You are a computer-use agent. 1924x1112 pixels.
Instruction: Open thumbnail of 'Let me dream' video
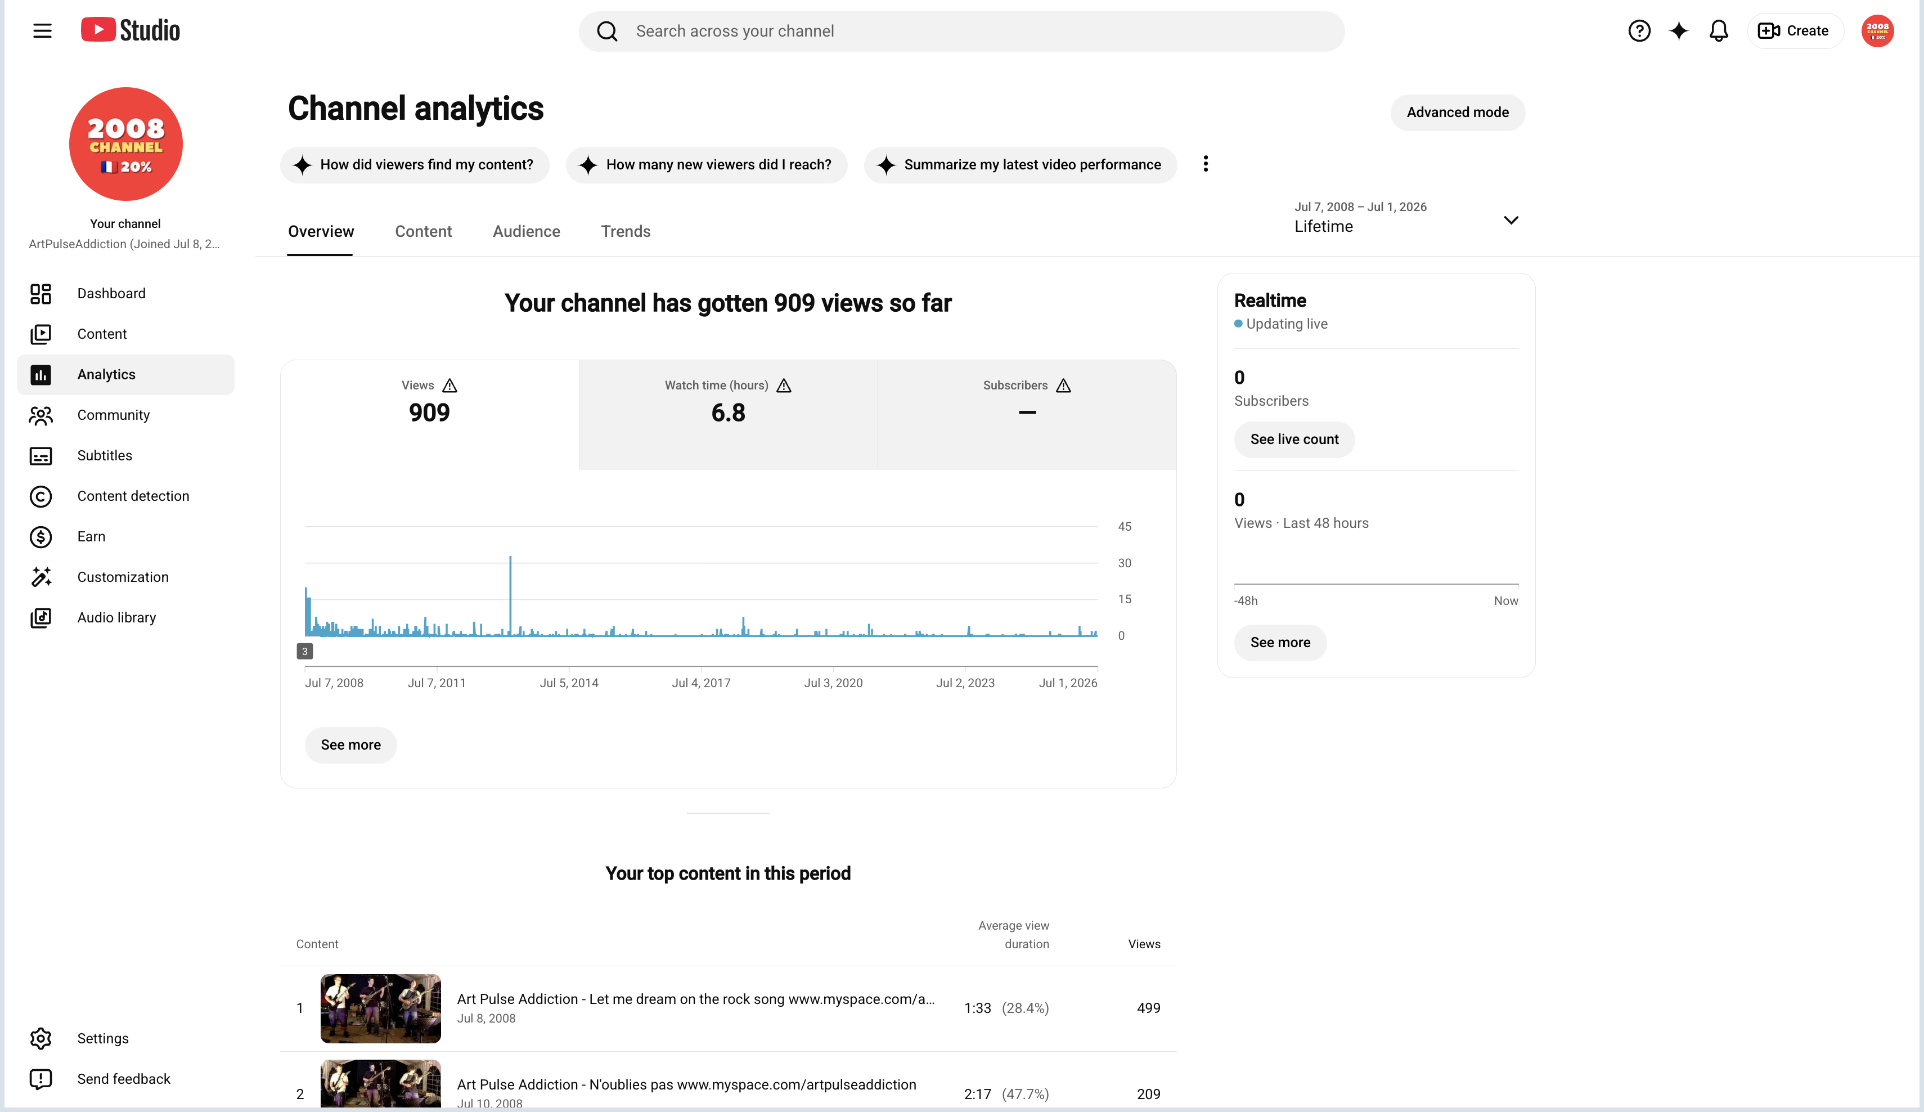tap(380, 1008)
